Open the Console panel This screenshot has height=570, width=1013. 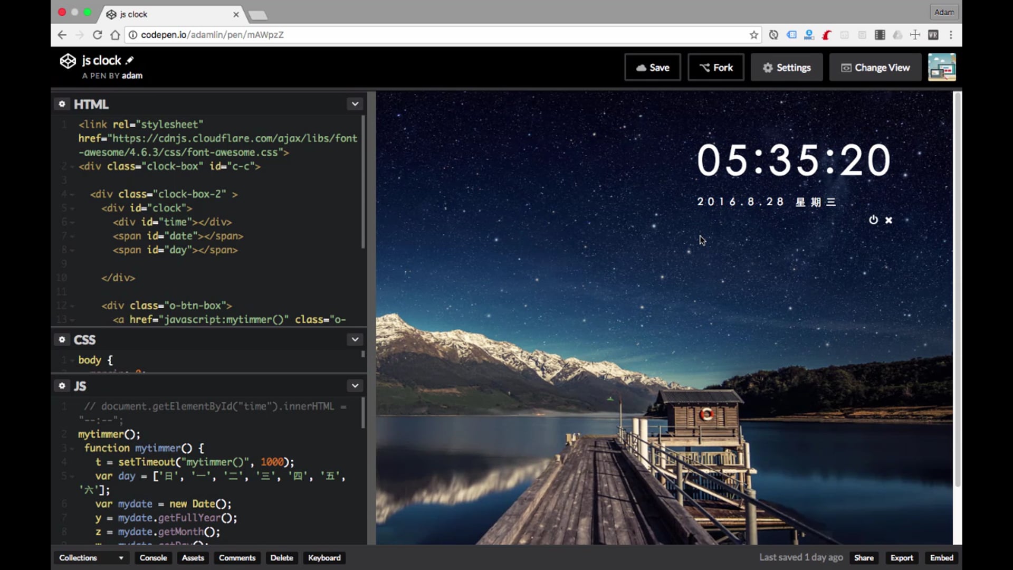(153, 558)
